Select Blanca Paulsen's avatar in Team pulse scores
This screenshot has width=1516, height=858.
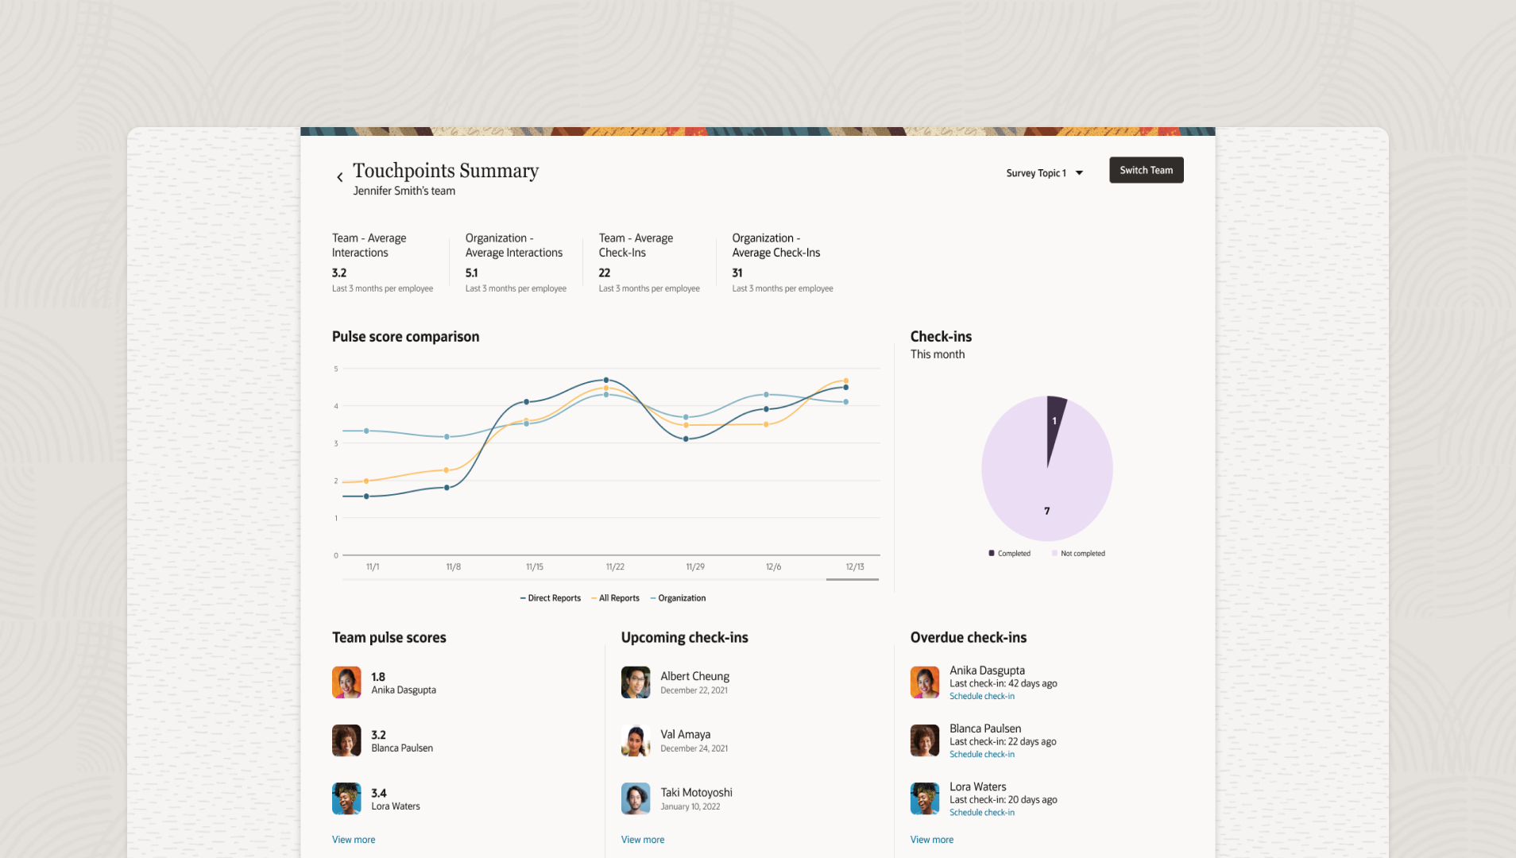pos(346,740)
